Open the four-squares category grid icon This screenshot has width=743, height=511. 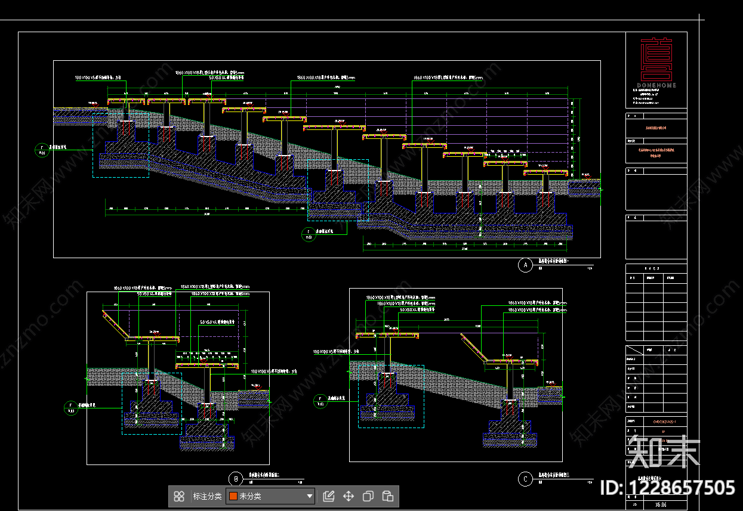[x=179, y=496]
